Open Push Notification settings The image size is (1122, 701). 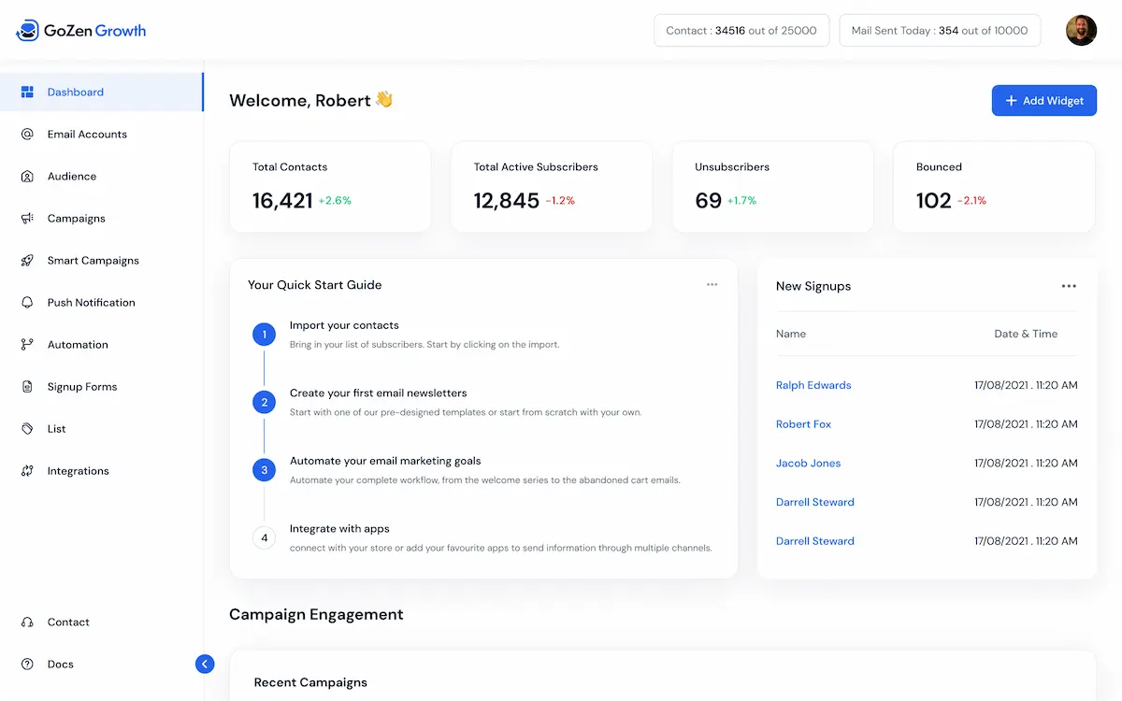pos(92,302)
